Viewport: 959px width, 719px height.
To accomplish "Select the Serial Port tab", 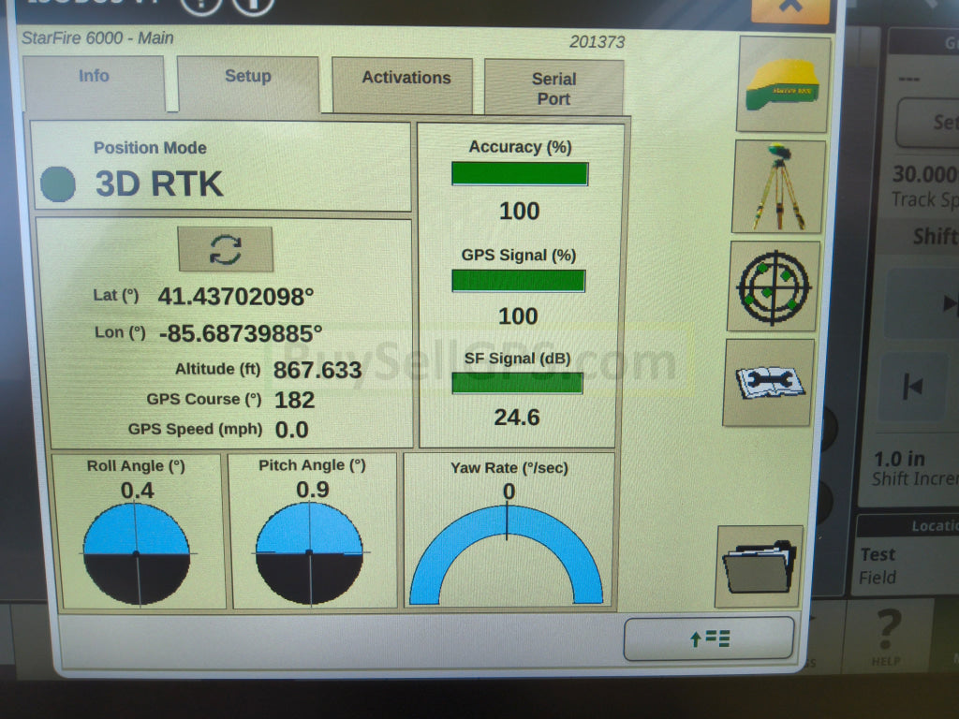I will coord(554,87).
